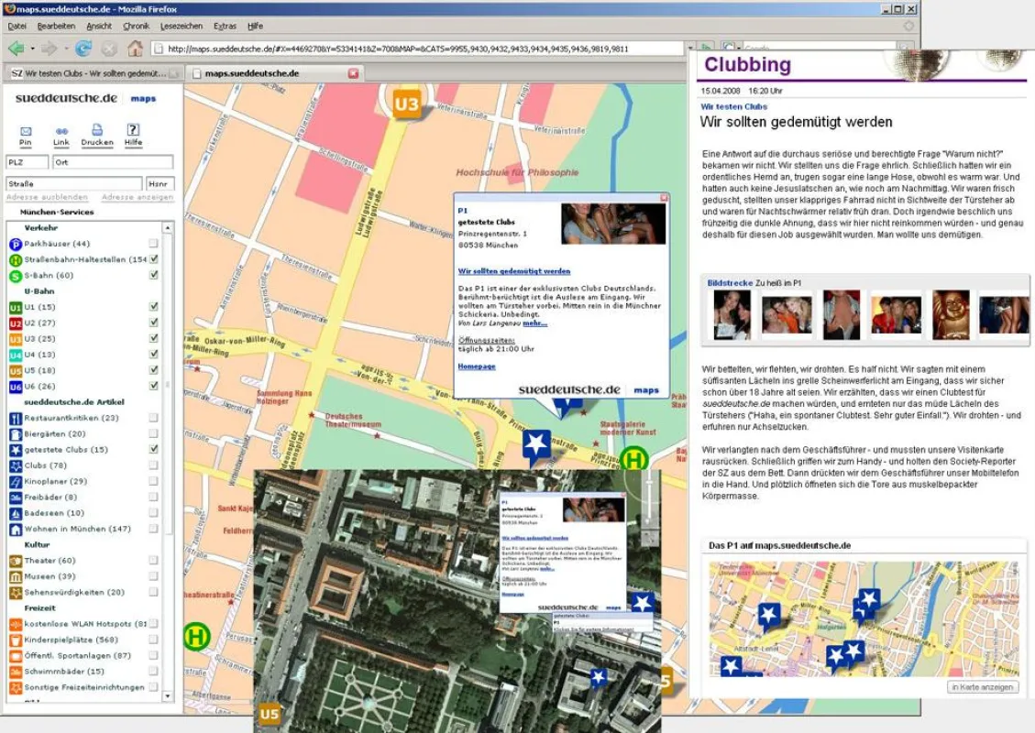Screen dimensions: 1035x733
Task: Click the U3 station marker on map
Action: point(407,104)
